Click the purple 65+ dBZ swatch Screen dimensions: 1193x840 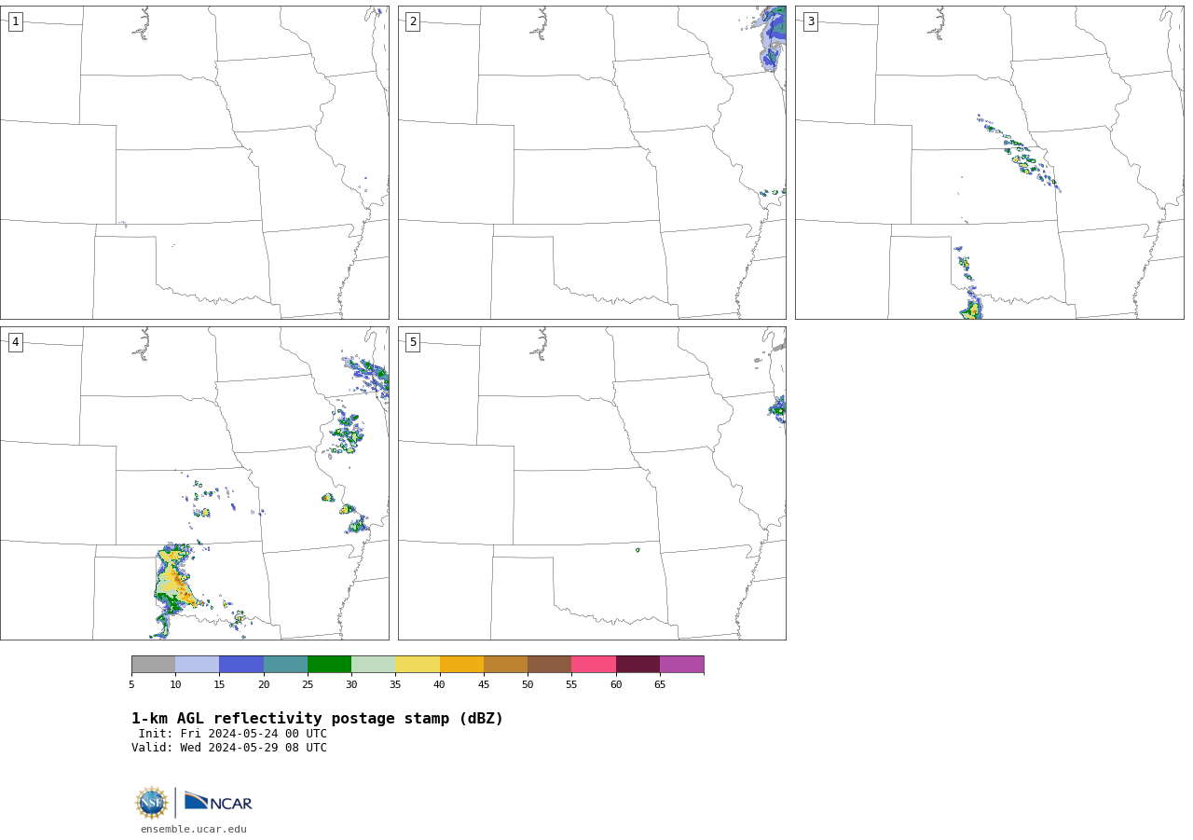681,664
